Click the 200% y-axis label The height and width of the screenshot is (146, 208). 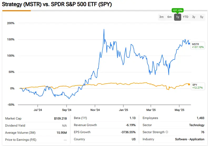[11, 23]
